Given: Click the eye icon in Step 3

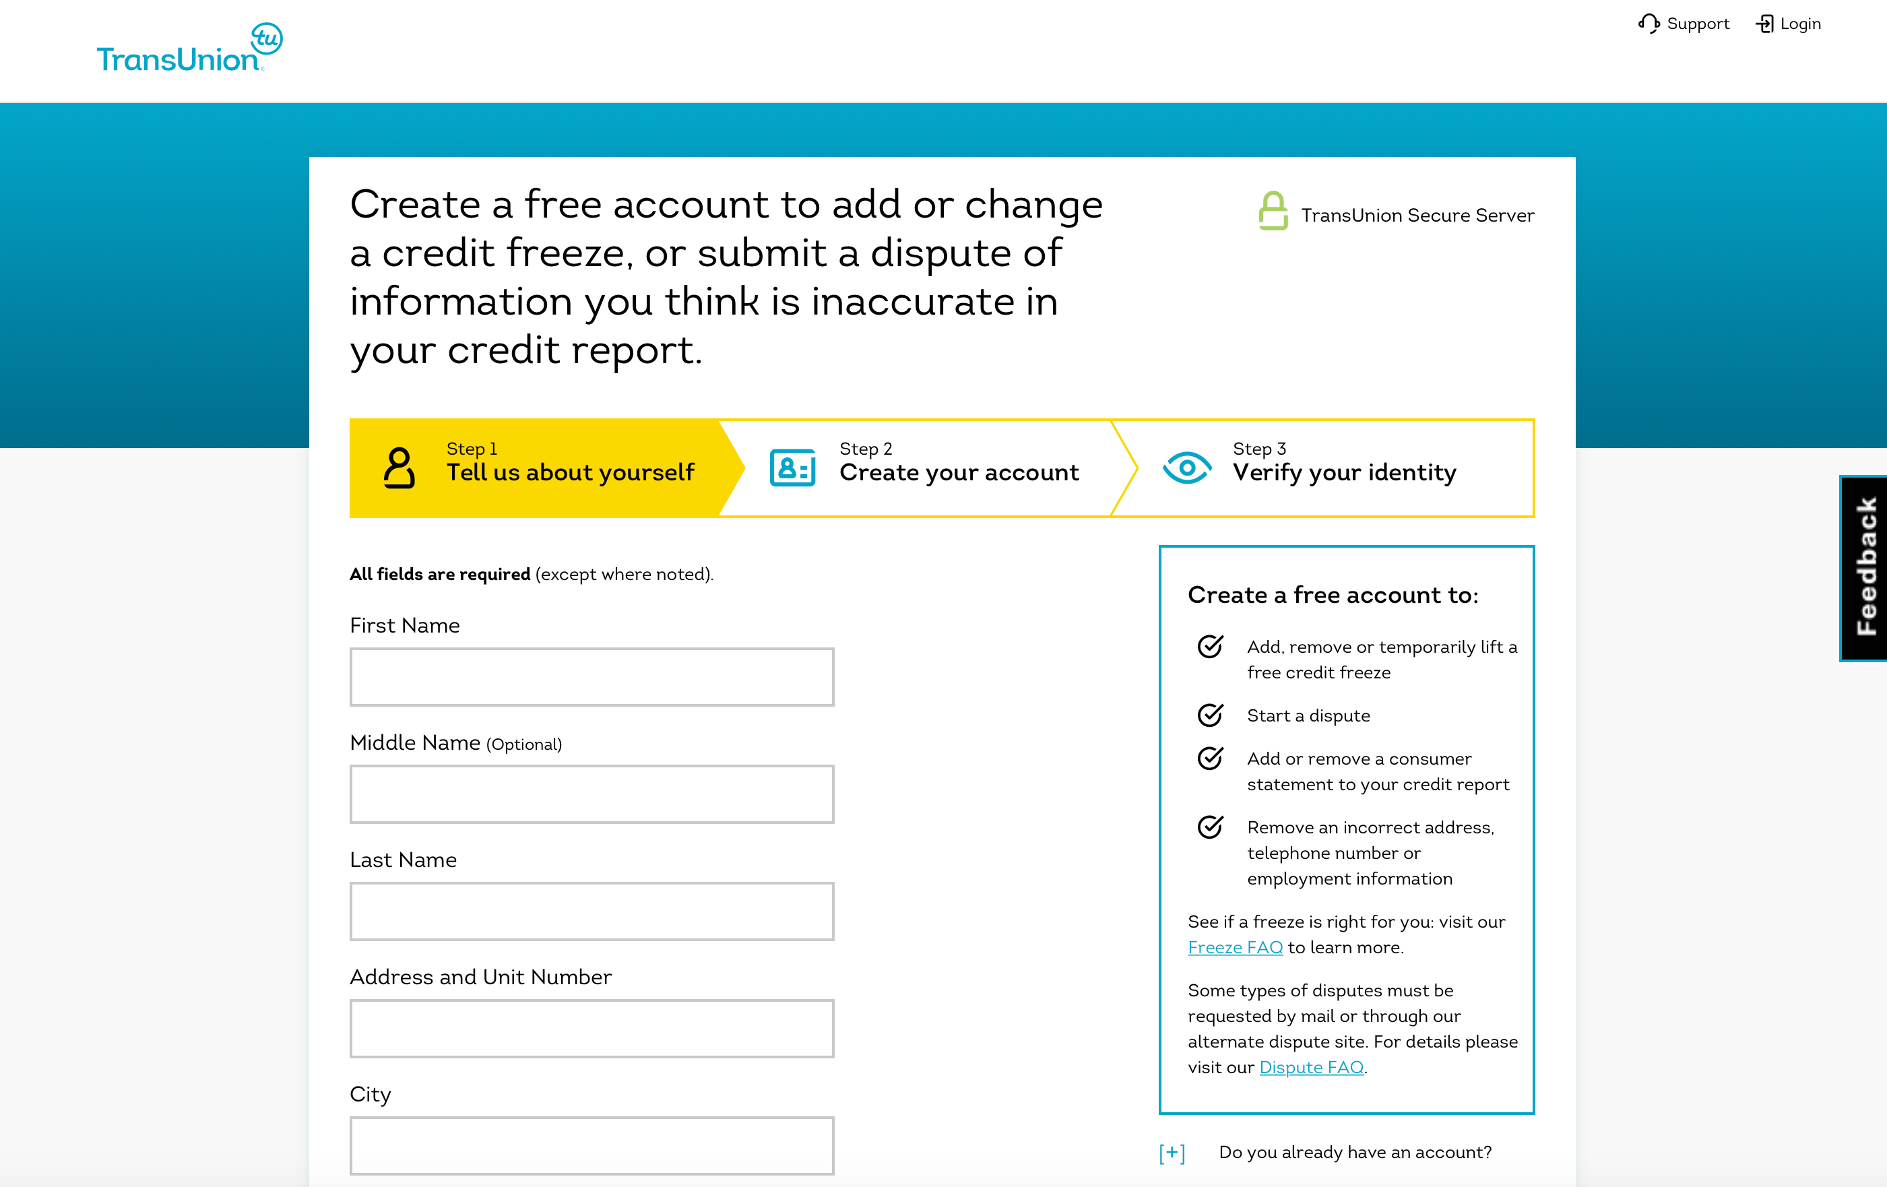Looking at the screenshot, I should pyautogui.click(x=1186, y=468).
